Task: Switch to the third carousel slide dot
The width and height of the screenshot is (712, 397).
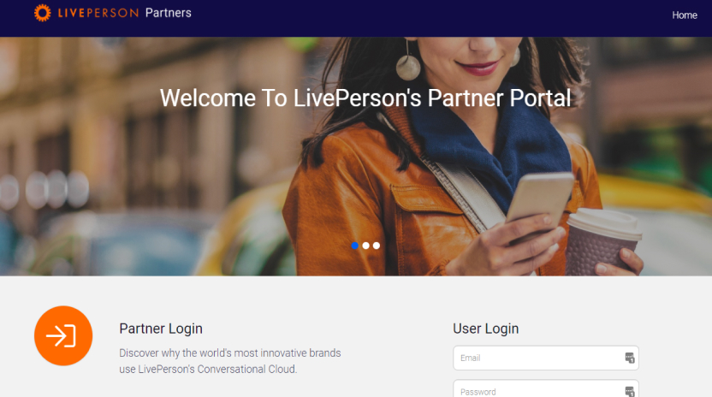Action: 377,246
